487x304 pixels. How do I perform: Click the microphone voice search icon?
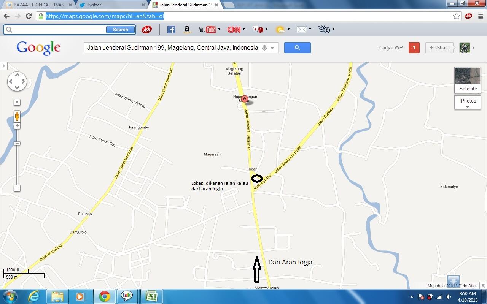264,48
